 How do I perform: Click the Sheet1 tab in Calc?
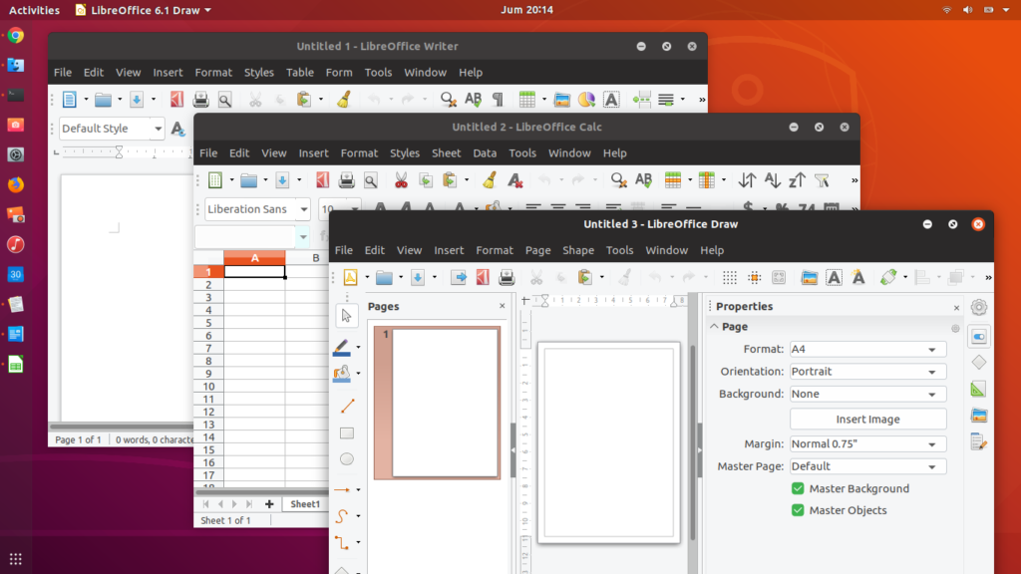coord(305,504)
